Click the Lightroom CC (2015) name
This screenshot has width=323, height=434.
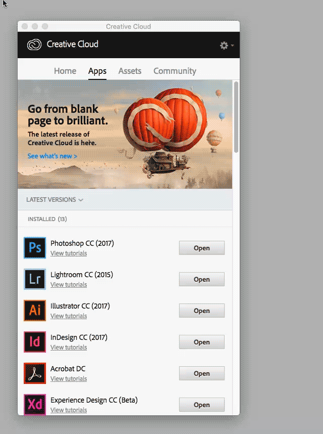(82, 275)
